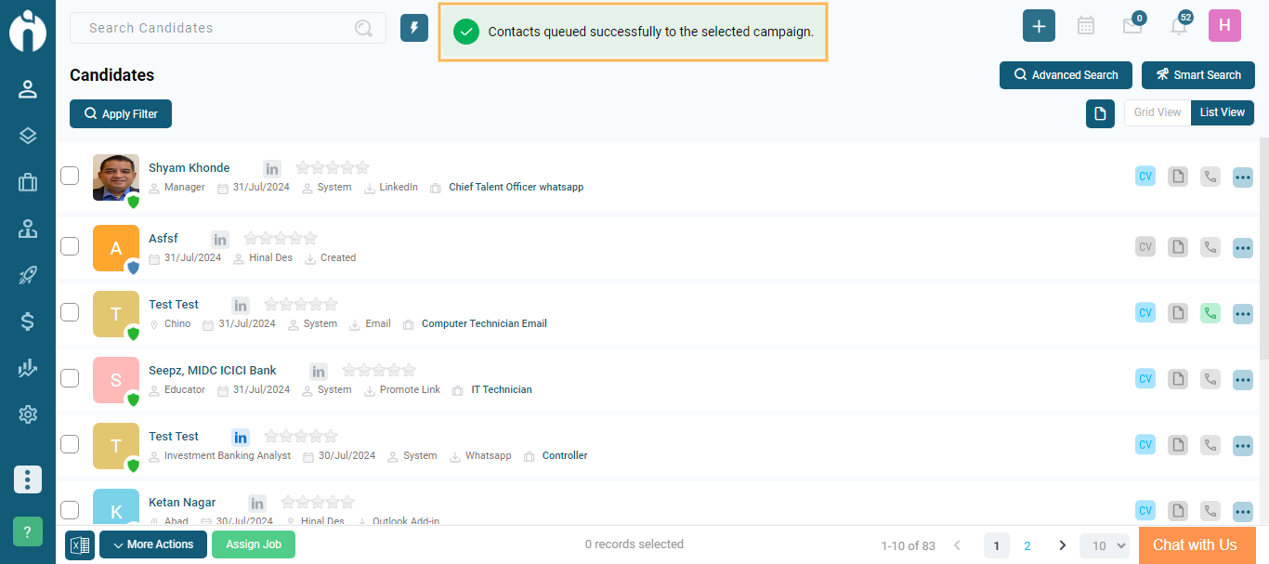Open CV icon for Shyam Khonde
The image size is (1269, 564).
click(x=1145, y=177)
